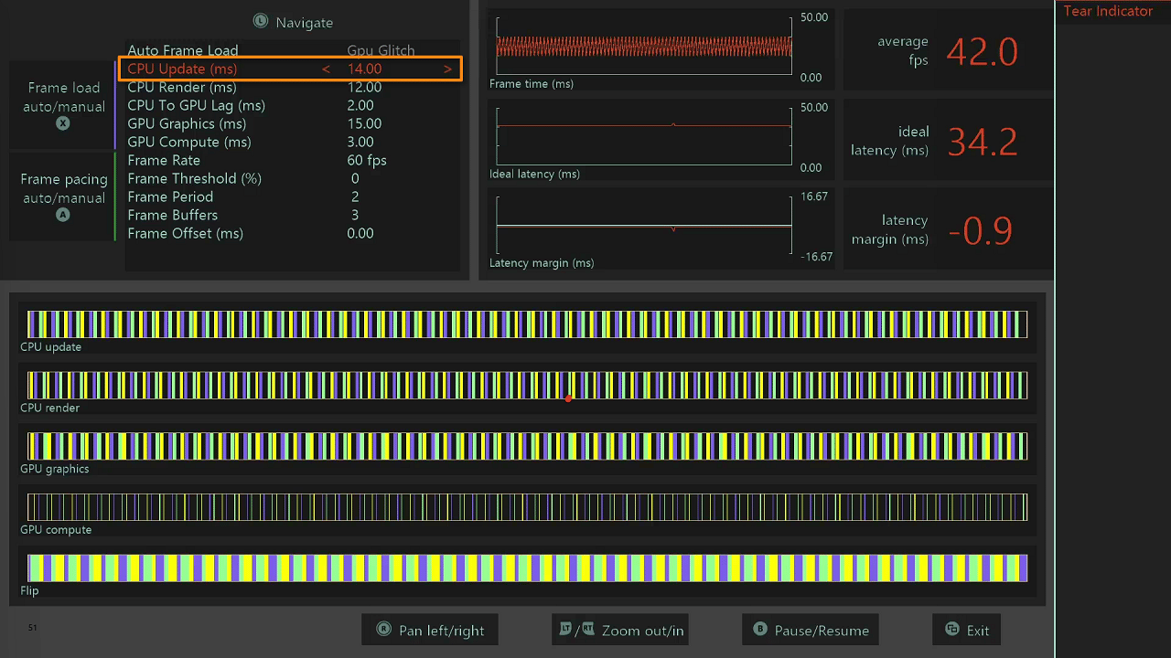Toggle Frame pacing auto/manual
1171x658 pixels.
point(63,196)
